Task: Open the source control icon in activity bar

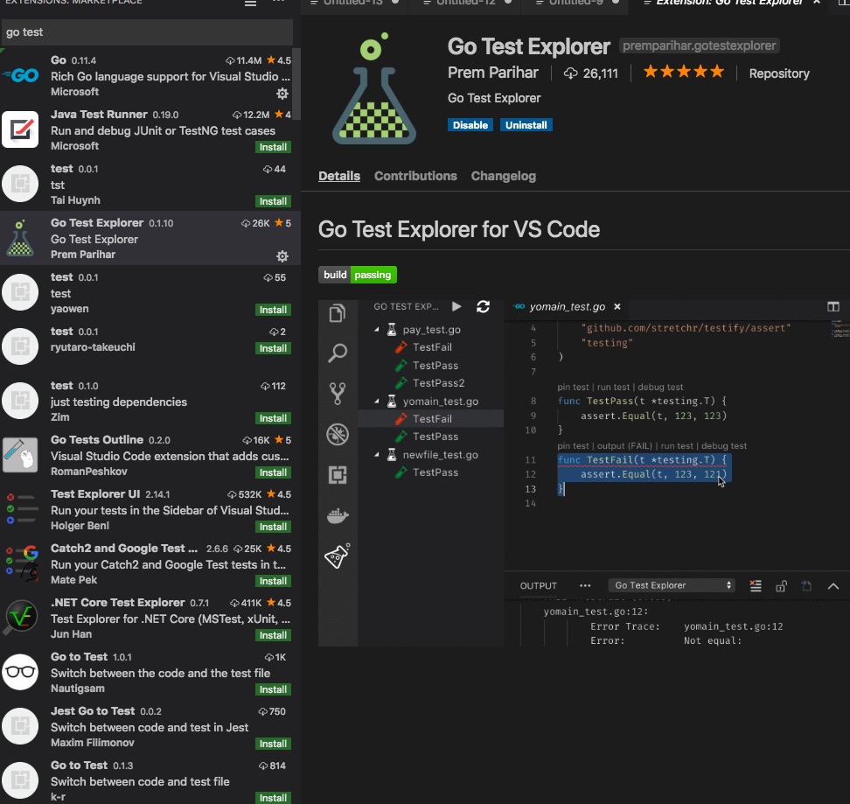Action: (x=338, y=394)
